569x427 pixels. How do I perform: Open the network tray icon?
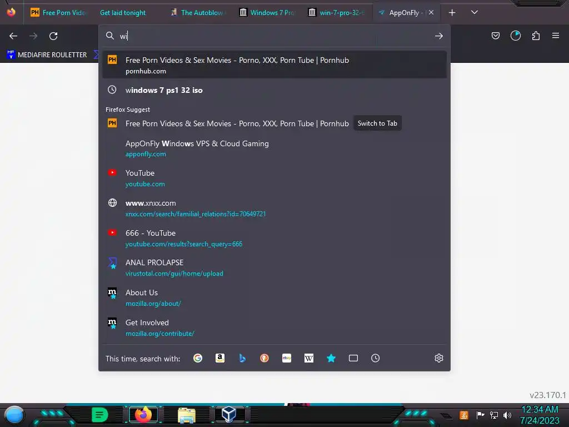click(x=493, y=415)
